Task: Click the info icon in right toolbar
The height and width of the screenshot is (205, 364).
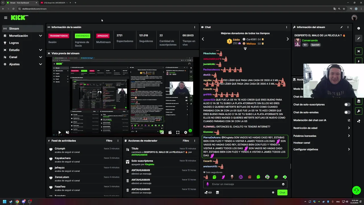Action: point(359,28)
